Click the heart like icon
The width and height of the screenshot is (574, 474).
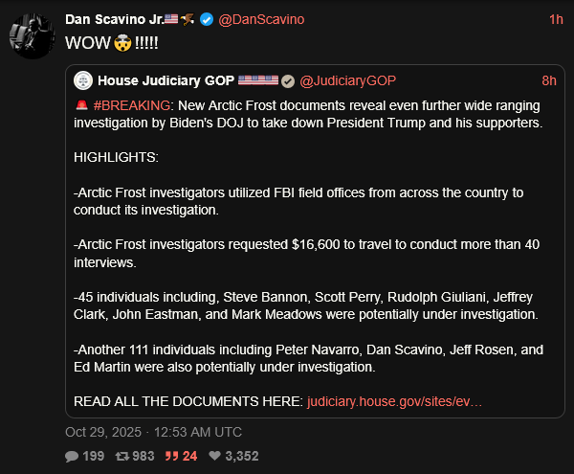[215, 456]
